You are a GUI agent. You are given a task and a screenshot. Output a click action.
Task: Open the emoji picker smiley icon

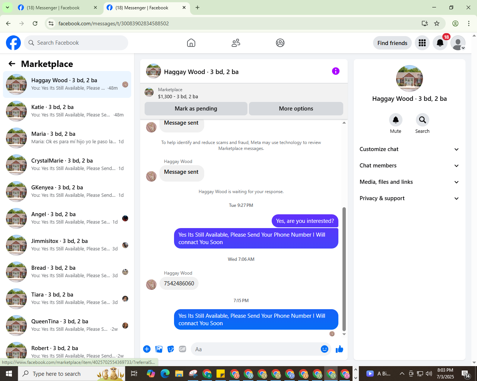tap(325, 349)
